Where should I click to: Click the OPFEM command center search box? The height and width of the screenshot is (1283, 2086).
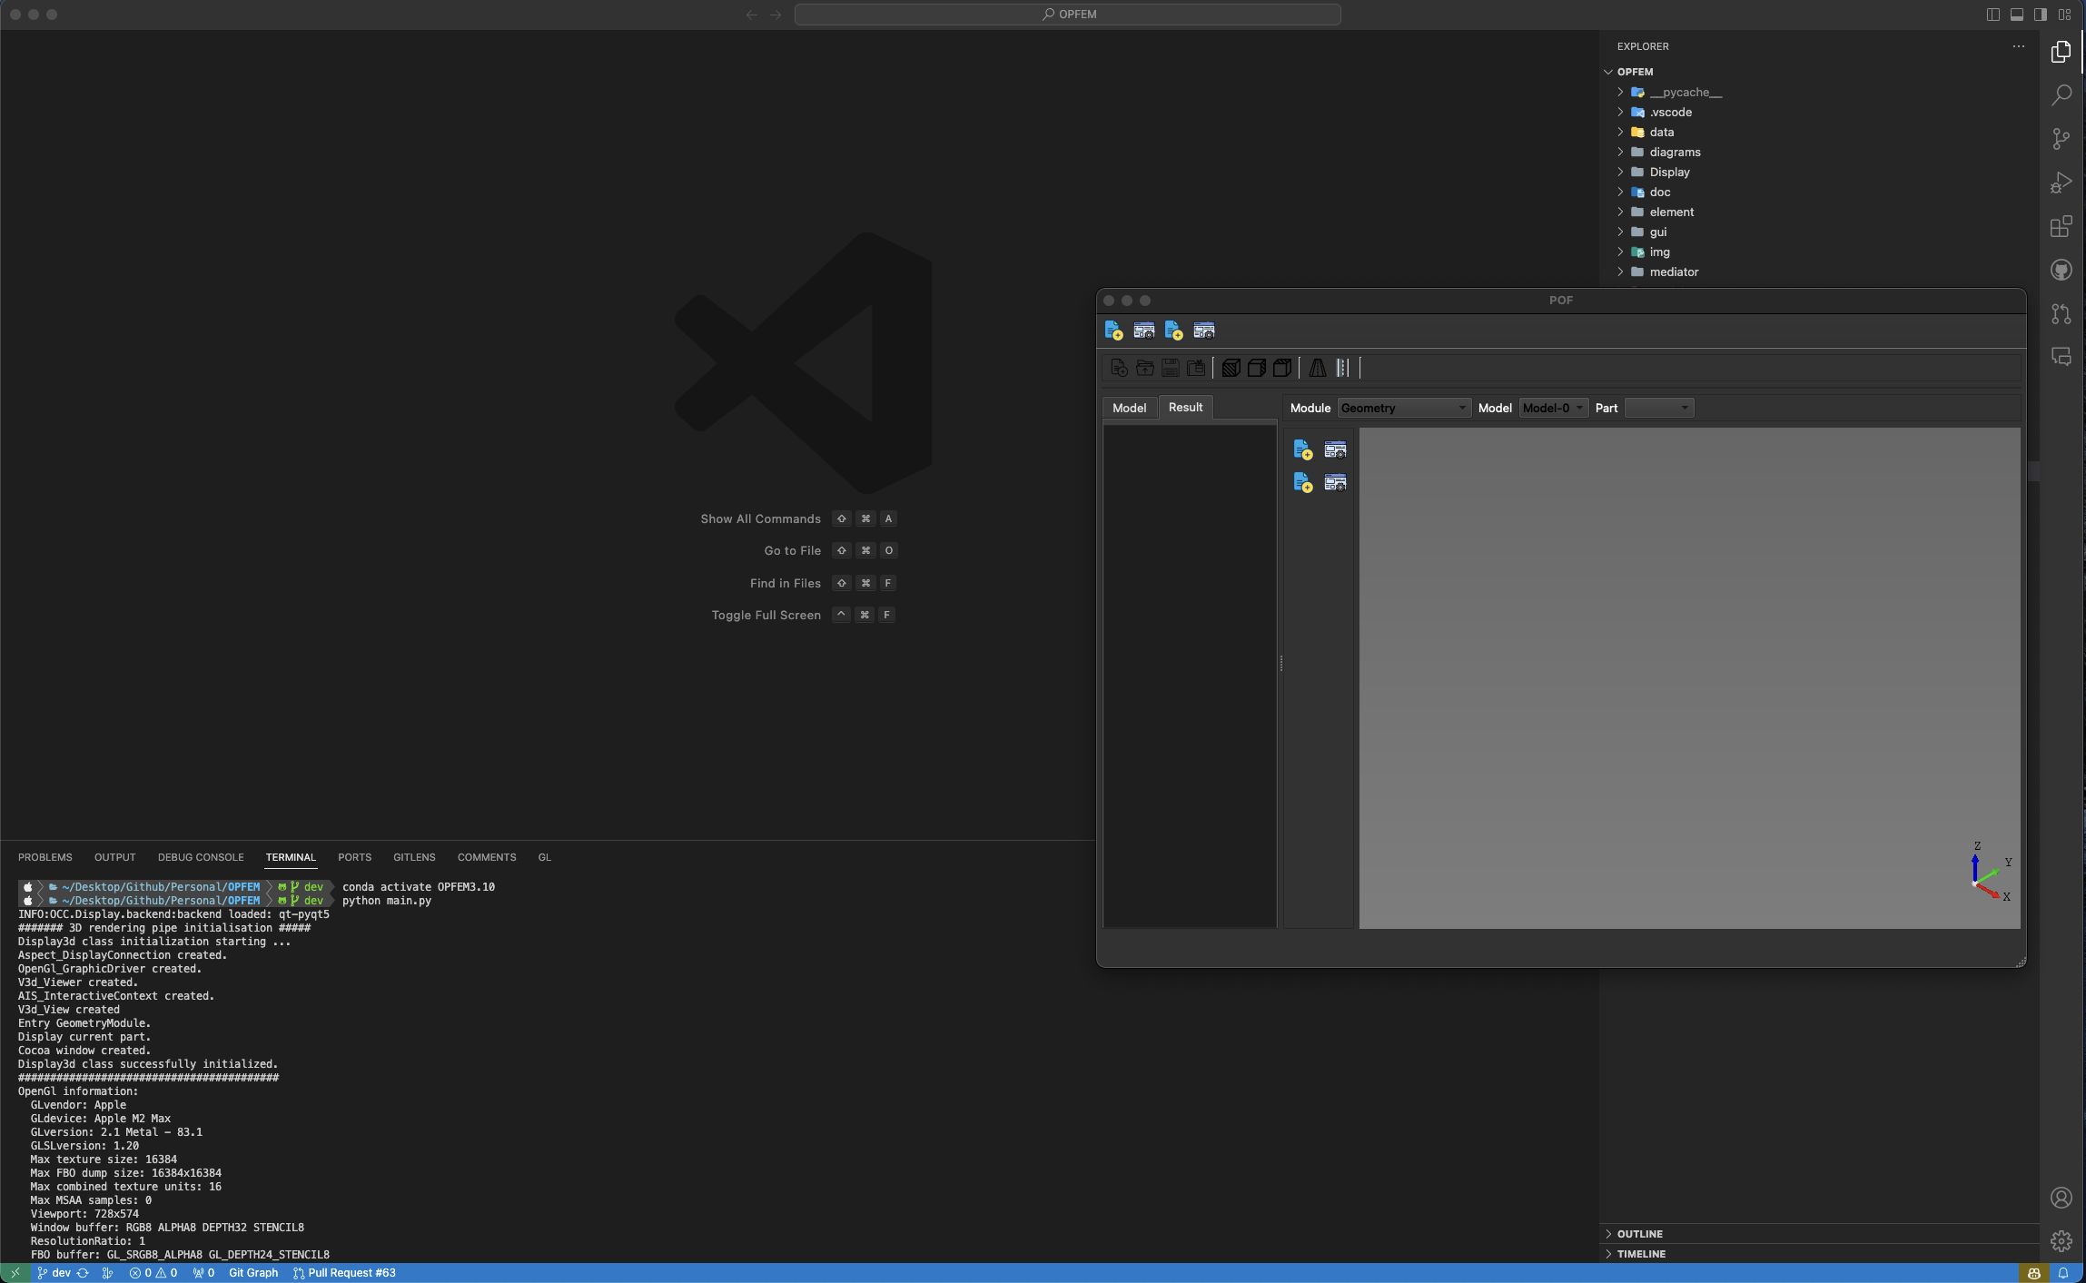pos(1067,15)
